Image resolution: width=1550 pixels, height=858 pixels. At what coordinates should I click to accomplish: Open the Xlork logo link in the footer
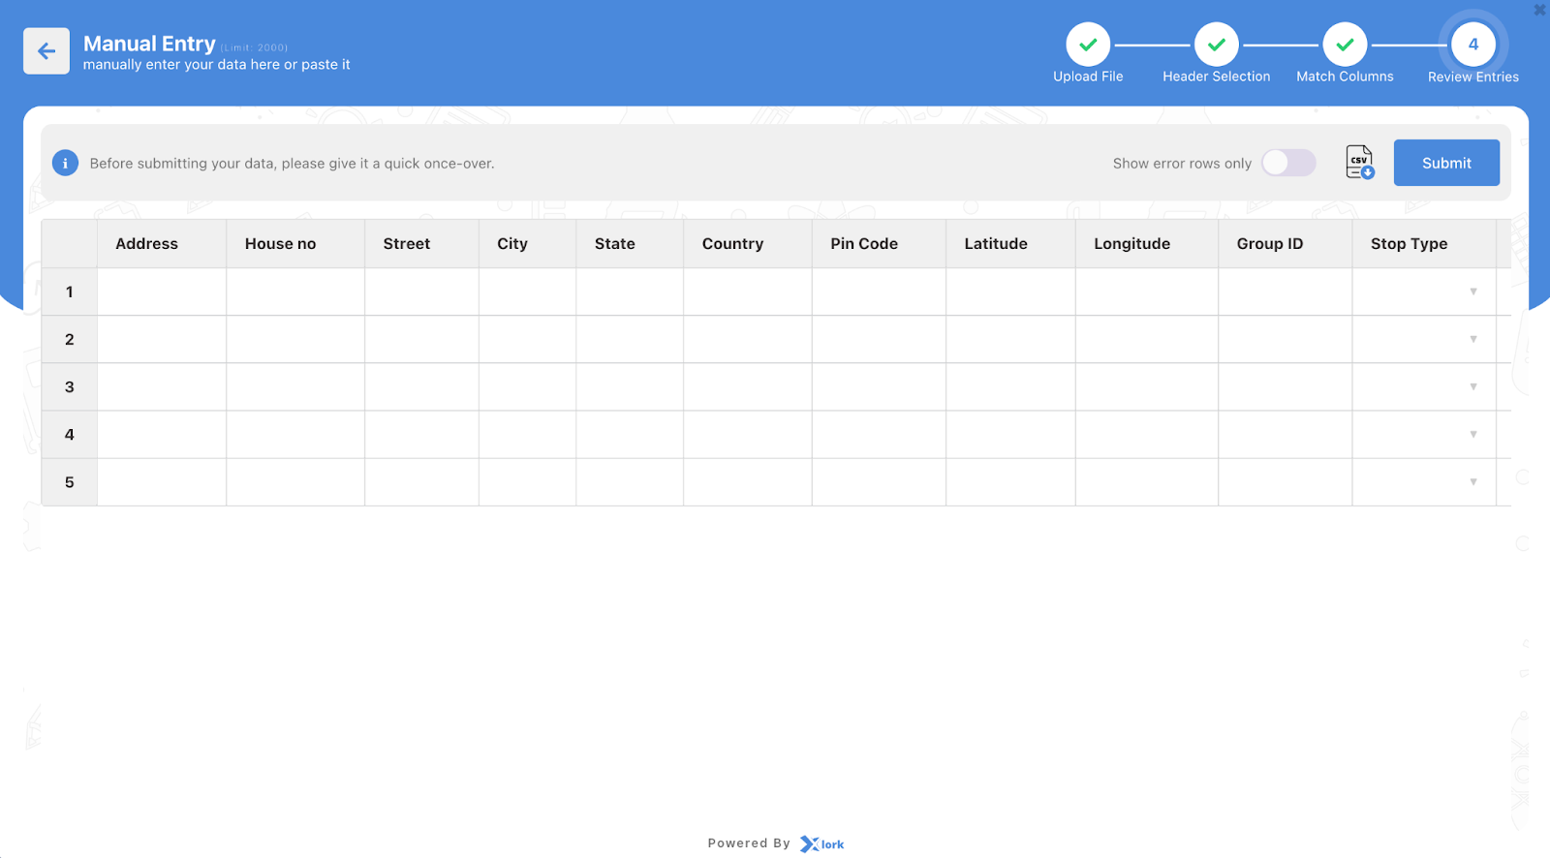[x=821, y=844]
